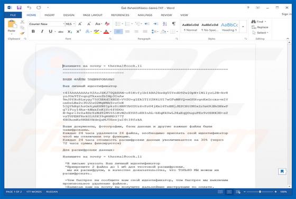This screenshot has width=296, height=199.
Task: Center align the paragraph
Action: (127, 32)
